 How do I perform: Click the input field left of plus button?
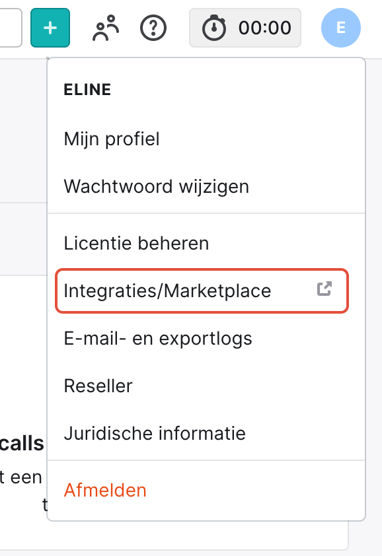11,28
